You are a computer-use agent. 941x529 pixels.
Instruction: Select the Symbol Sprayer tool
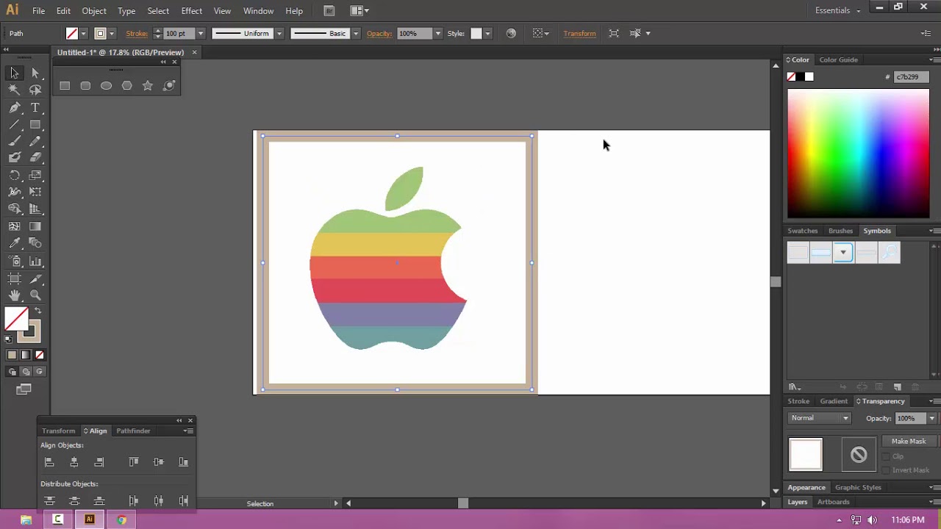coord(14,262)
